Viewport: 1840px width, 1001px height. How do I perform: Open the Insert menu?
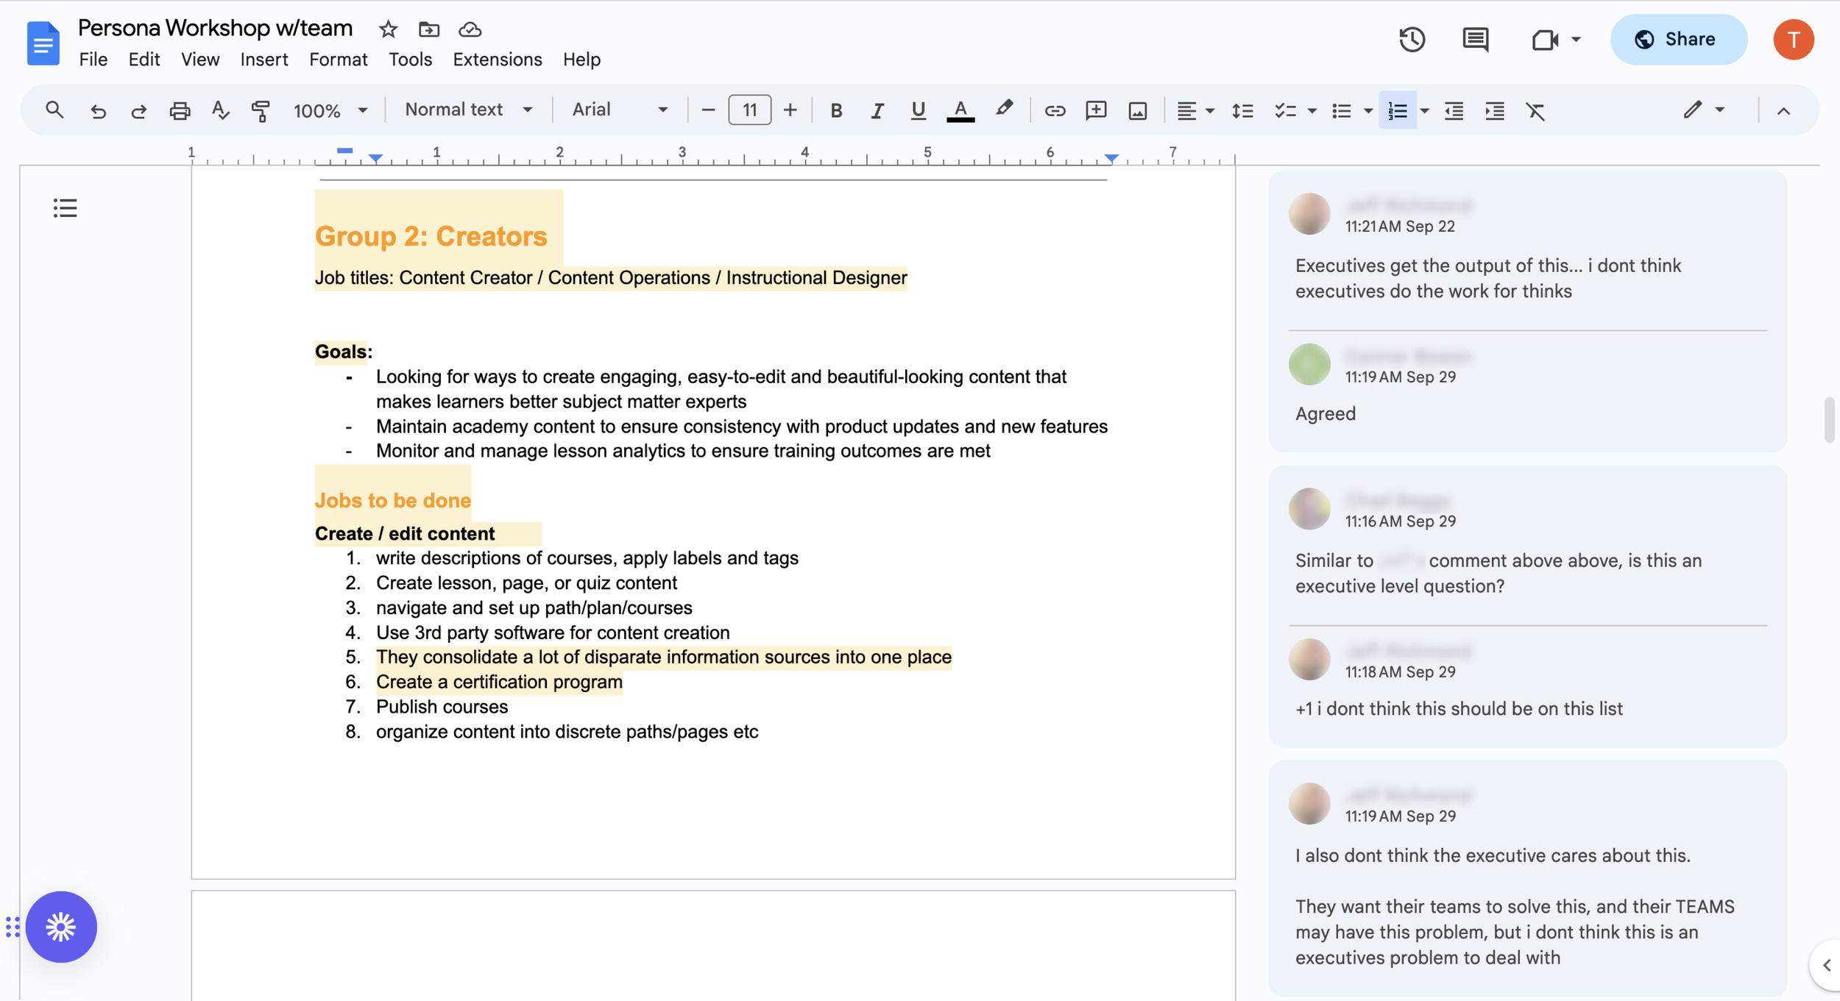[263, 60]
